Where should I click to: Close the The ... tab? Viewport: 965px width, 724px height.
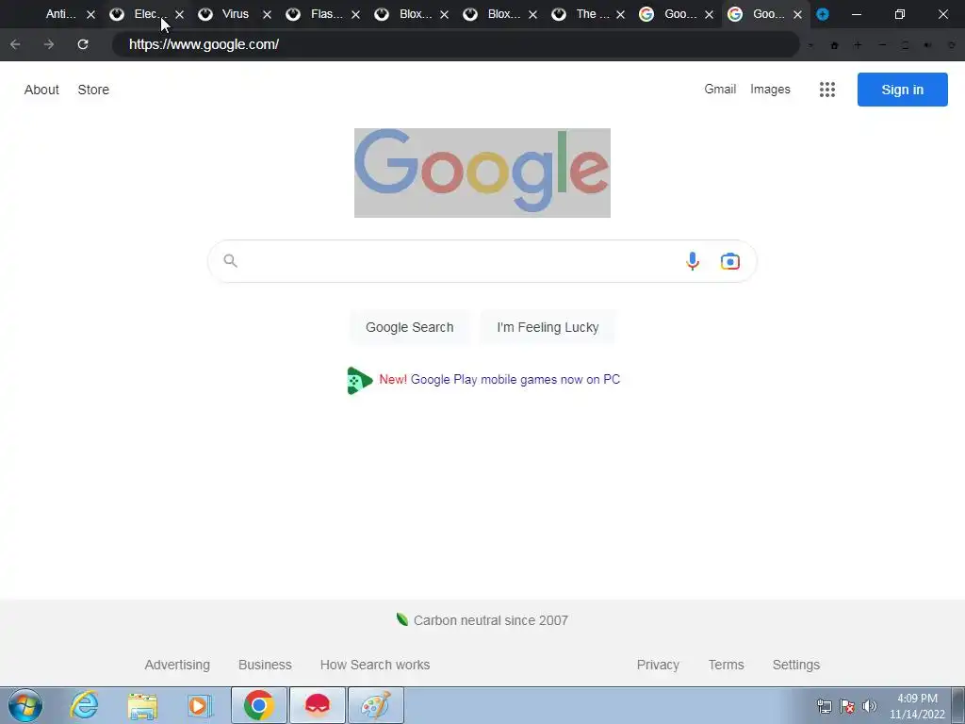pos(621,14)
